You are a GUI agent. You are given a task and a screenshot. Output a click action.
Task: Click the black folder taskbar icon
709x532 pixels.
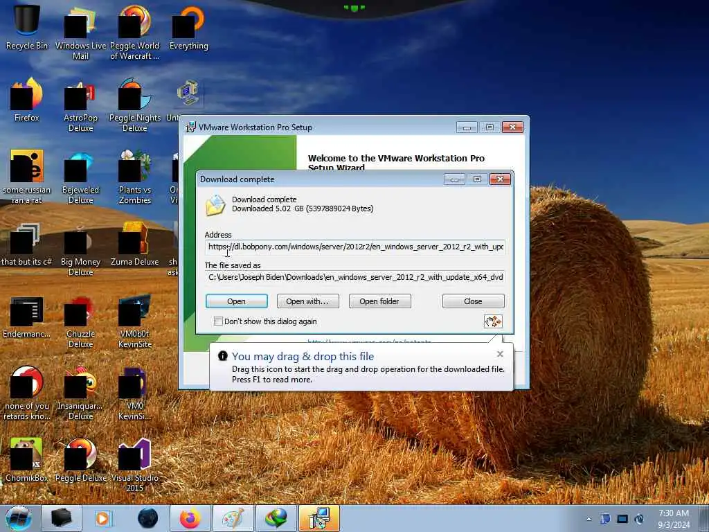coord(62,518)
